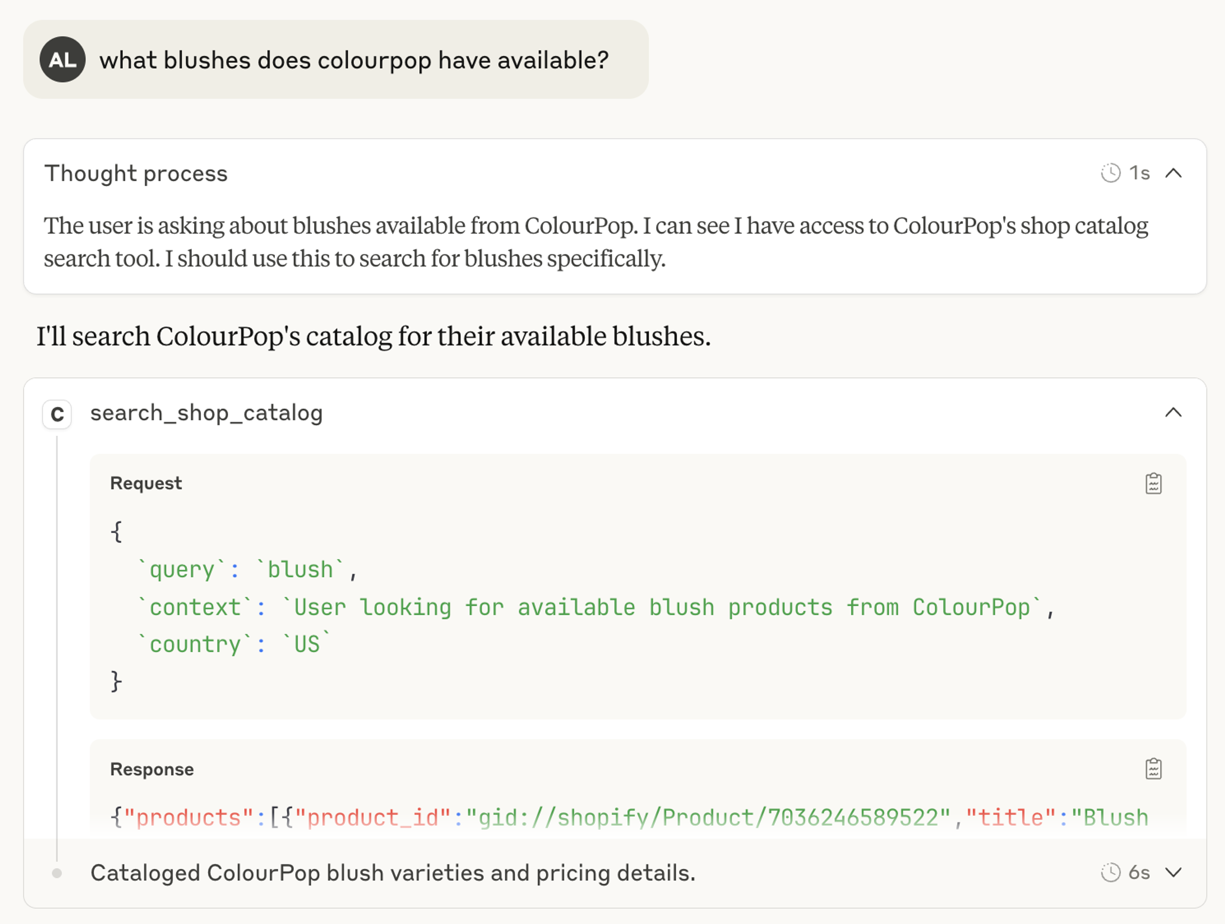Expand the Cataloged ColourPop blush summary chevron
Image resolution: width=1225 pixels, height=924 pixels.
[1174, 873]
